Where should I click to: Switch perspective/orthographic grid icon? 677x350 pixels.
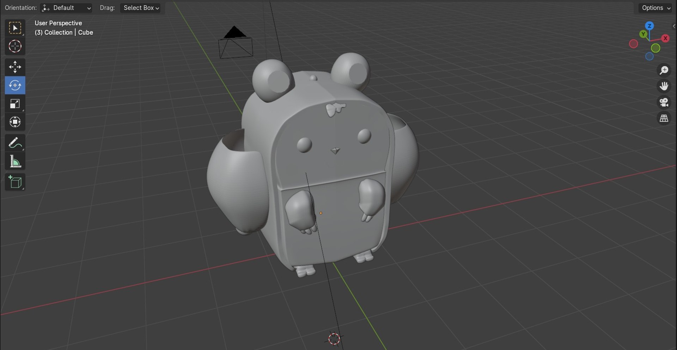(664, 119)
